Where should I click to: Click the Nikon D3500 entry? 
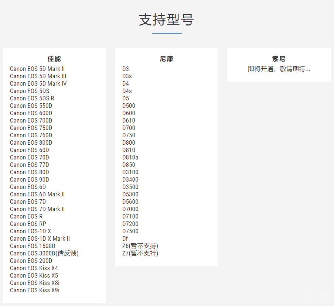130,187
